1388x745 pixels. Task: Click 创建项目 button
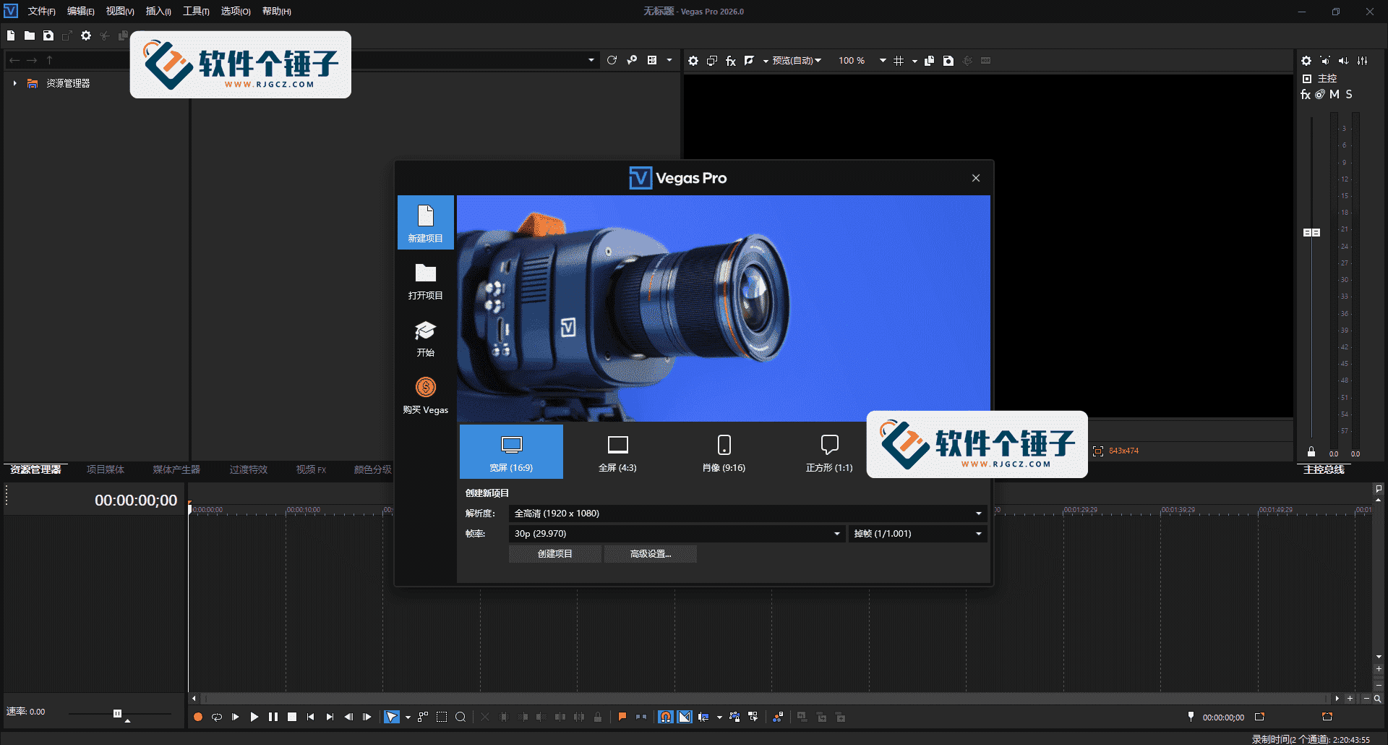point(555,554)
